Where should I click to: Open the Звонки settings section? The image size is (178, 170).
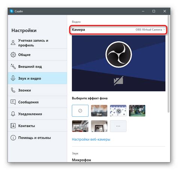click(38, 90)
